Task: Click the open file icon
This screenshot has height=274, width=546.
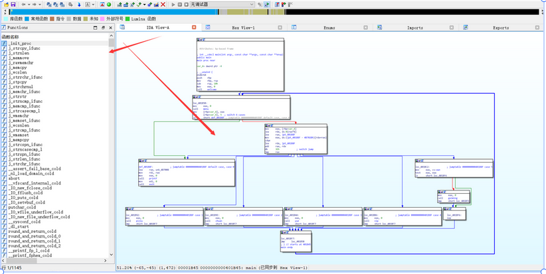Action: click(5, 5)
